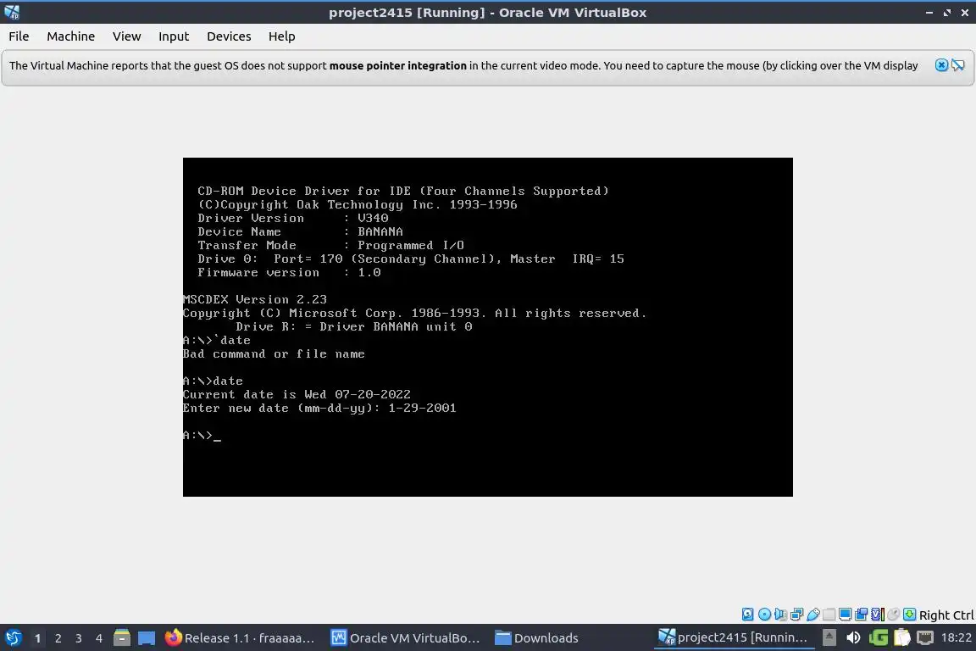
Task: Click the VirtualBox window title bar icon
Action: (11, 12)
